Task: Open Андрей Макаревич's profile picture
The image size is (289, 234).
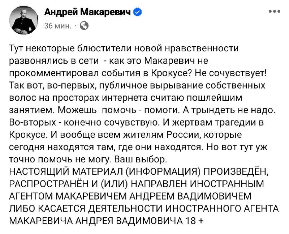Action: pos(23,20)
